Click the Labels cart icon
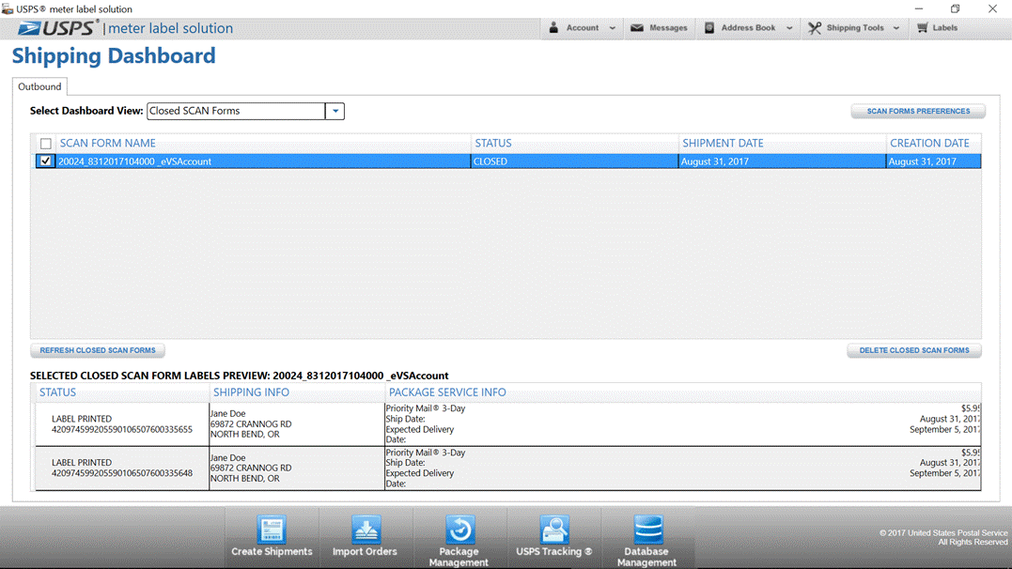The width and height of the screenshot is (1012, 569). point(923,28)
